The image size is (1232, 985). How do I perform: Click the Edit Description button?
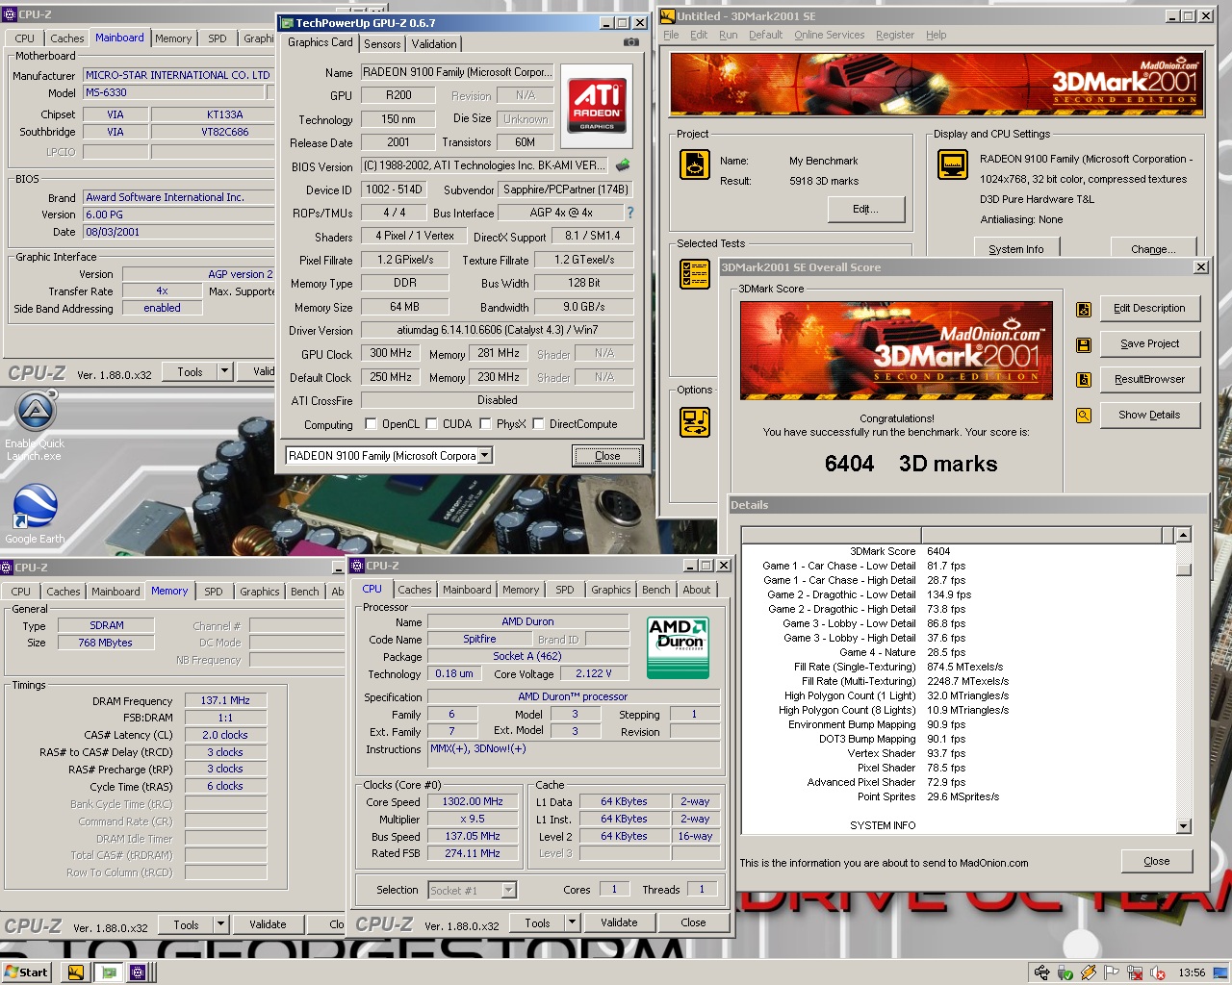pyautogui.click(x=1149, y=309)
